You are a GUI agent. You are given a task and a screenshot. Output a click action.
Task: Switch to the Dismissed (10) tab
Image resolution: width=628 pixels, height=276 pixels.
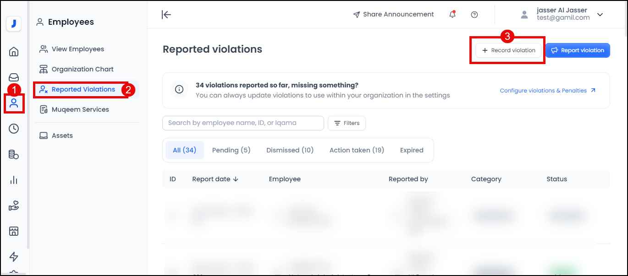coord(290,150)
